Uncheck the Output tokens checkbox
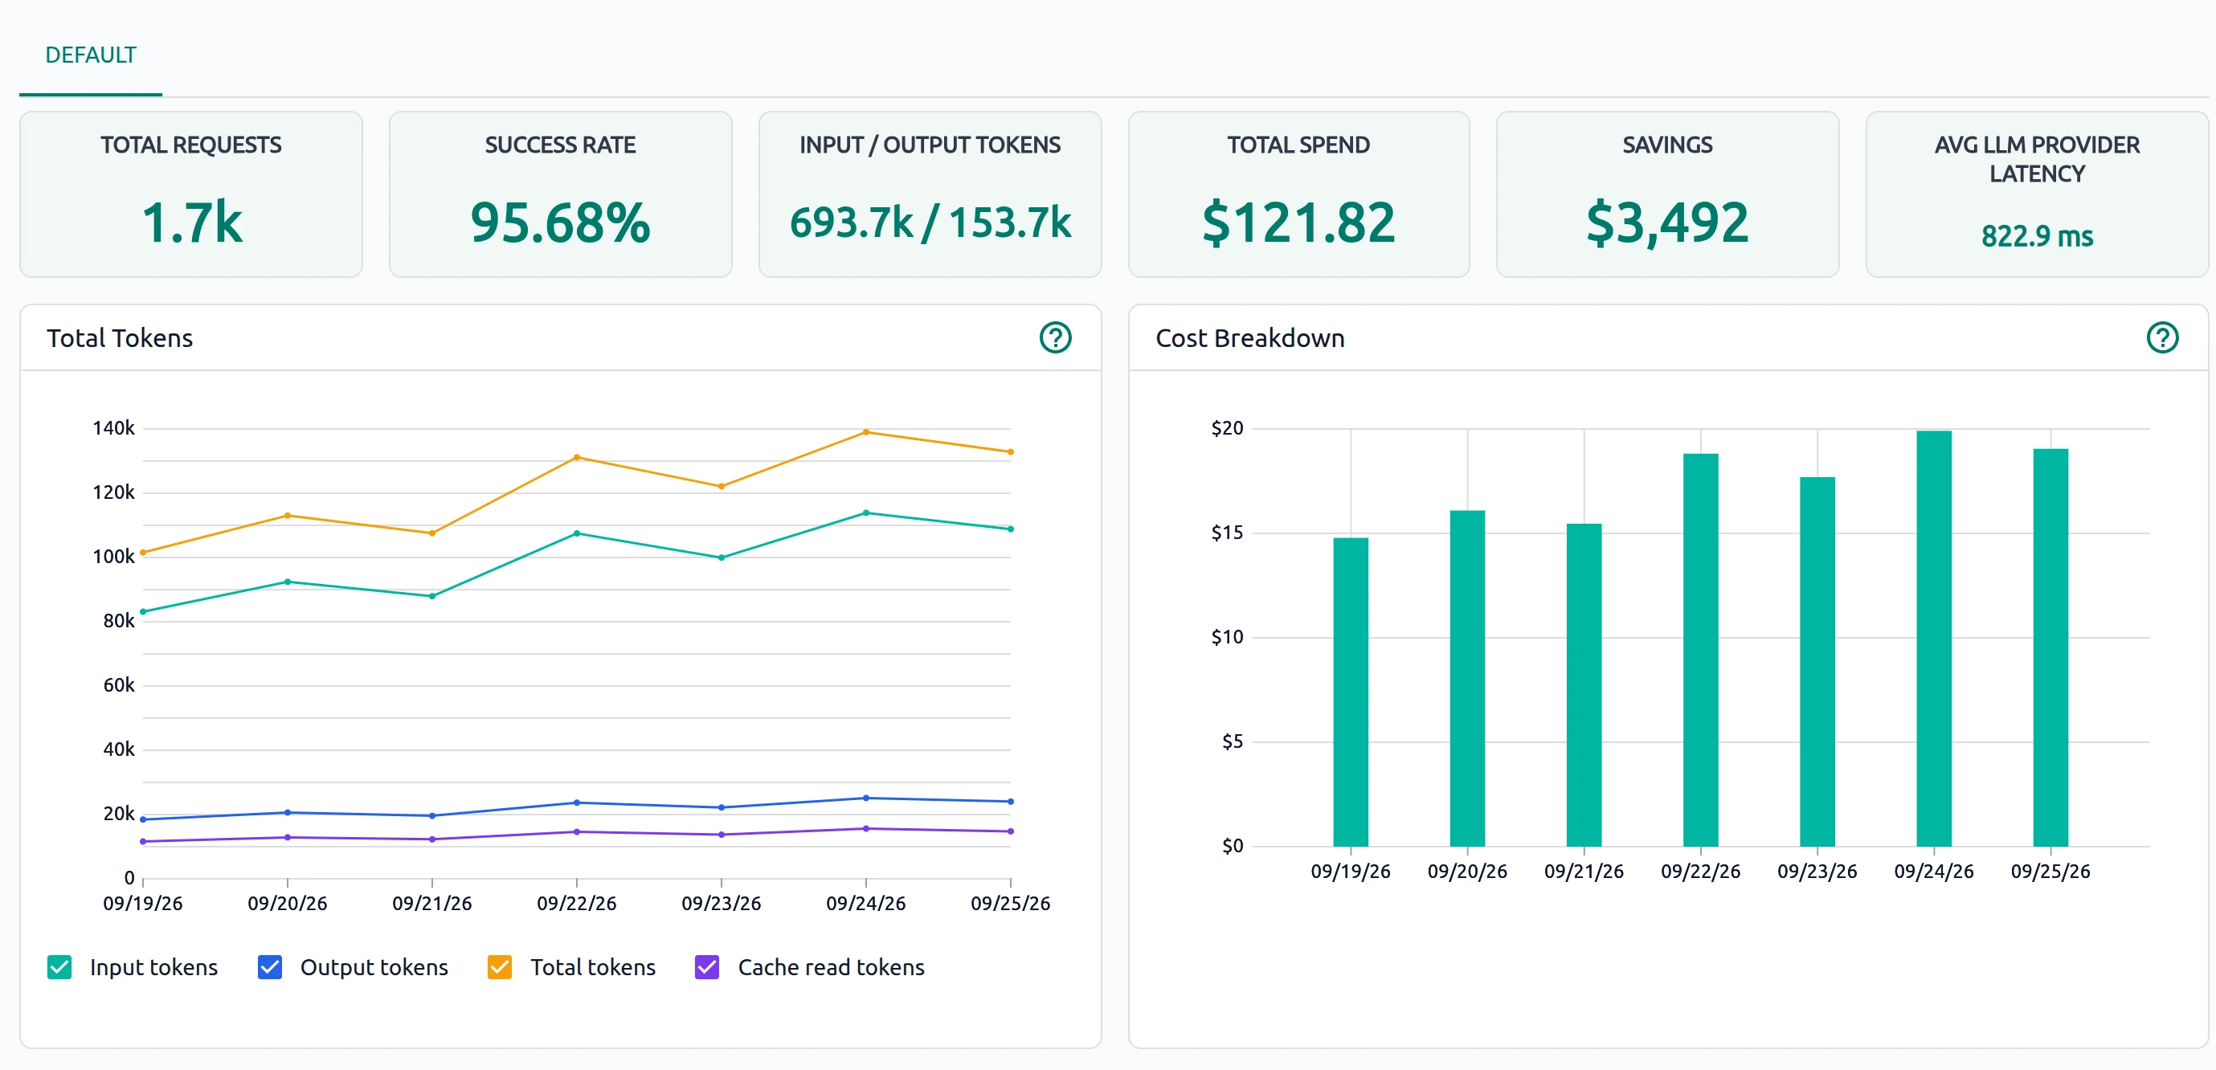 270,967
